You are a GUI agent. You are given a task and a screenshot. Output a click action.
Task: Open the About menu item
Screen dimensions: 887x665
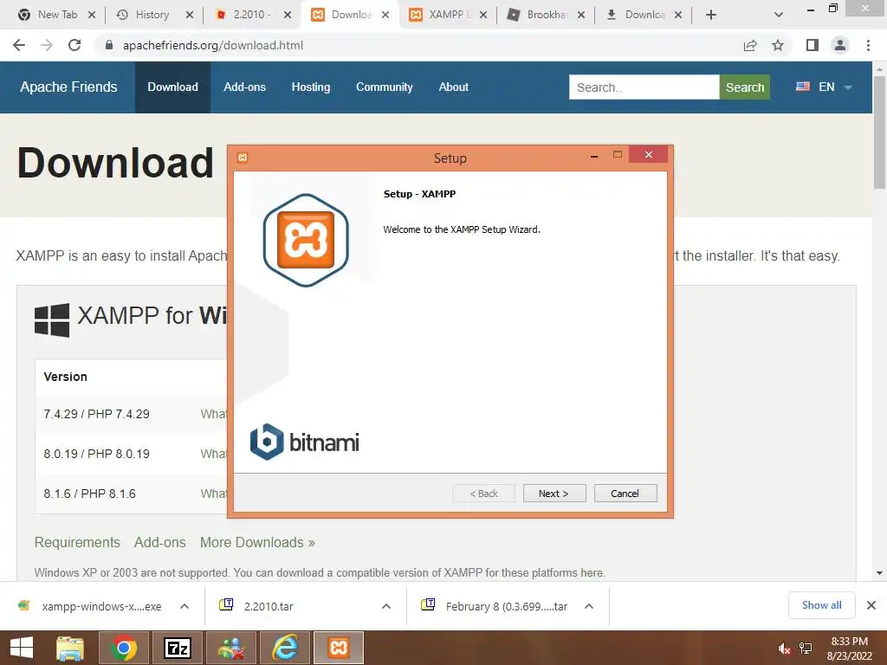[454, 87]
